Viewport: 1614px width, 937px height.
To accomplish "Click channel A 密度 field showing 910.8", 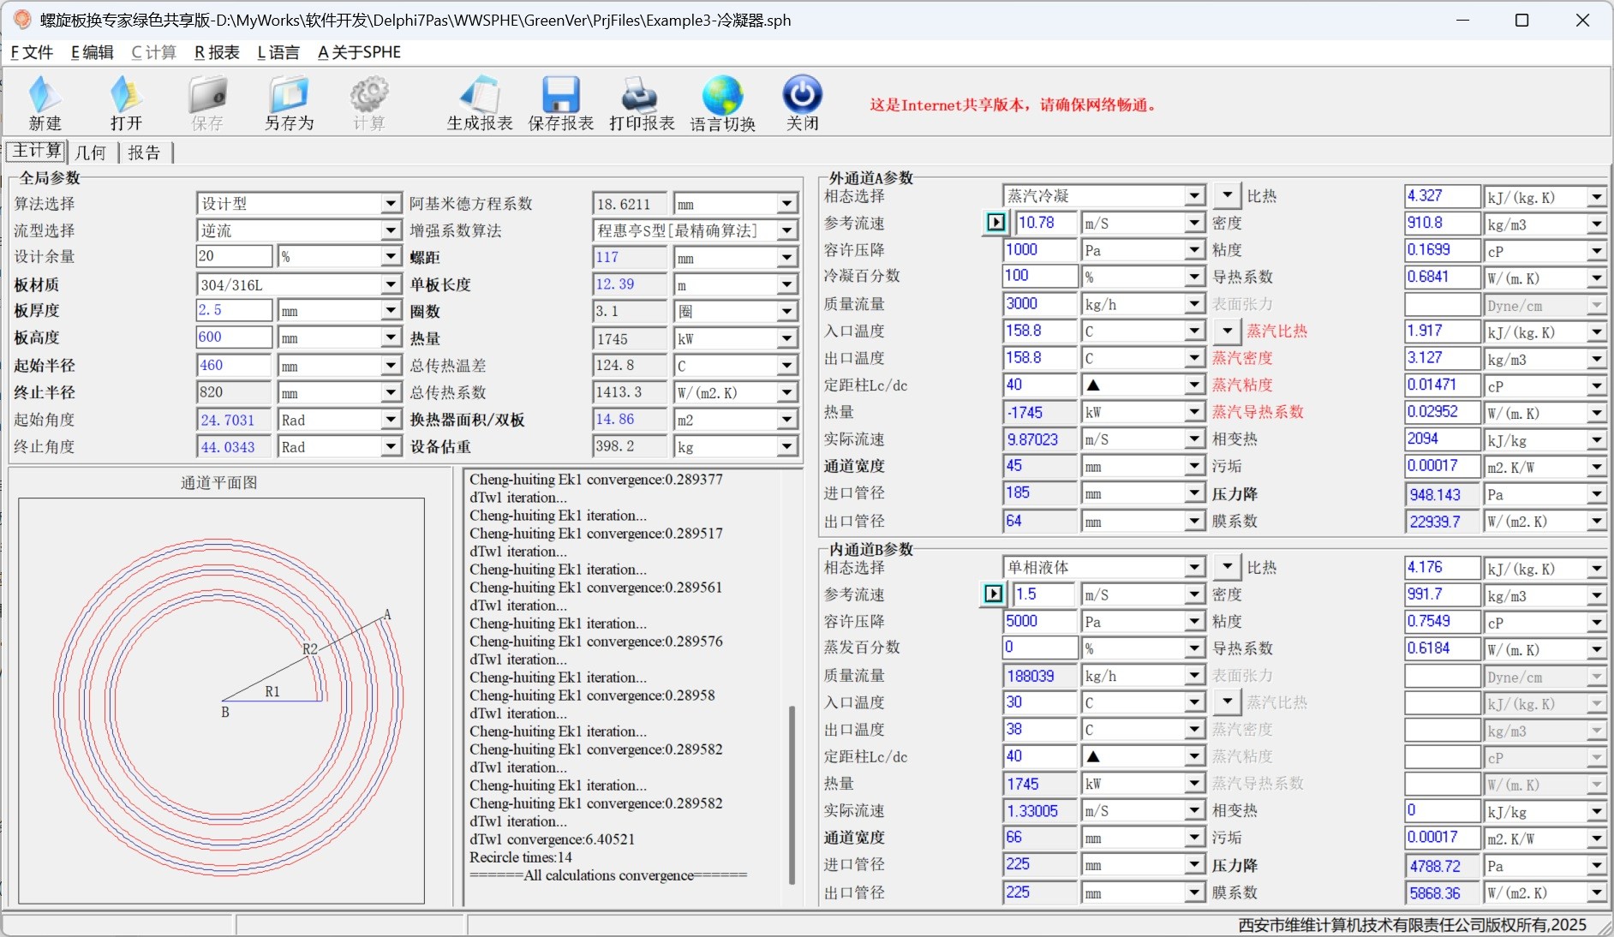I will [x=1443, y=223].
